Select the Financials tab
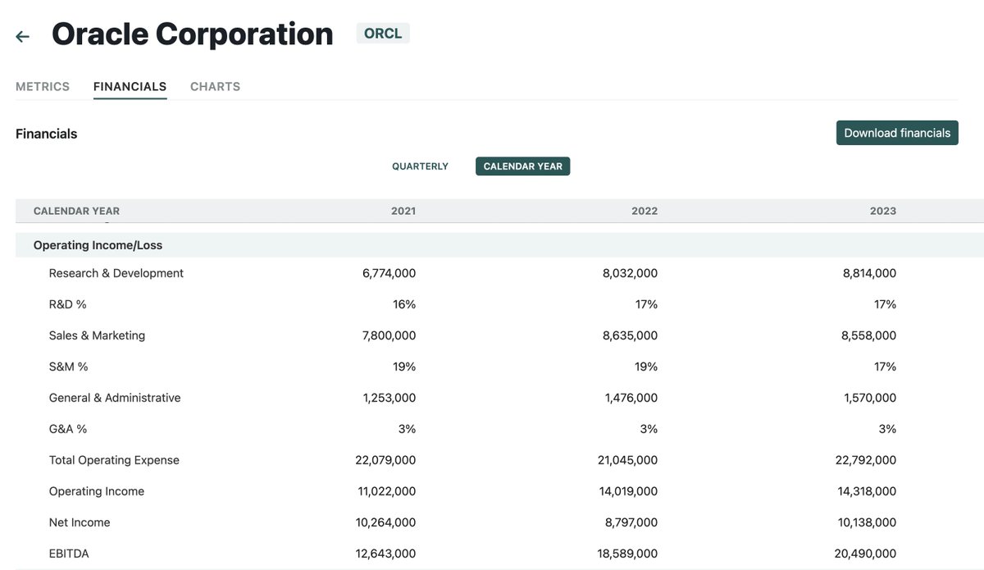984x570 pixels. tap(130, 86)
